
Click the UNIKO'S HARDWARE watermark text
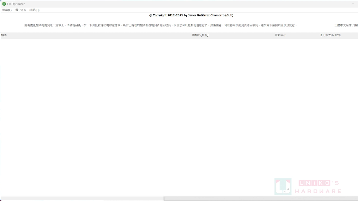318,187
